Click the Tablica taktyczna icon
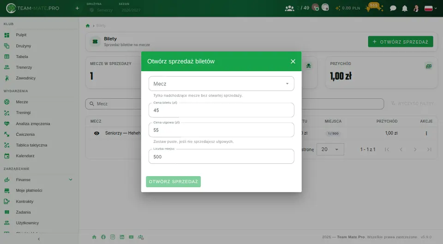 (7, 145)
